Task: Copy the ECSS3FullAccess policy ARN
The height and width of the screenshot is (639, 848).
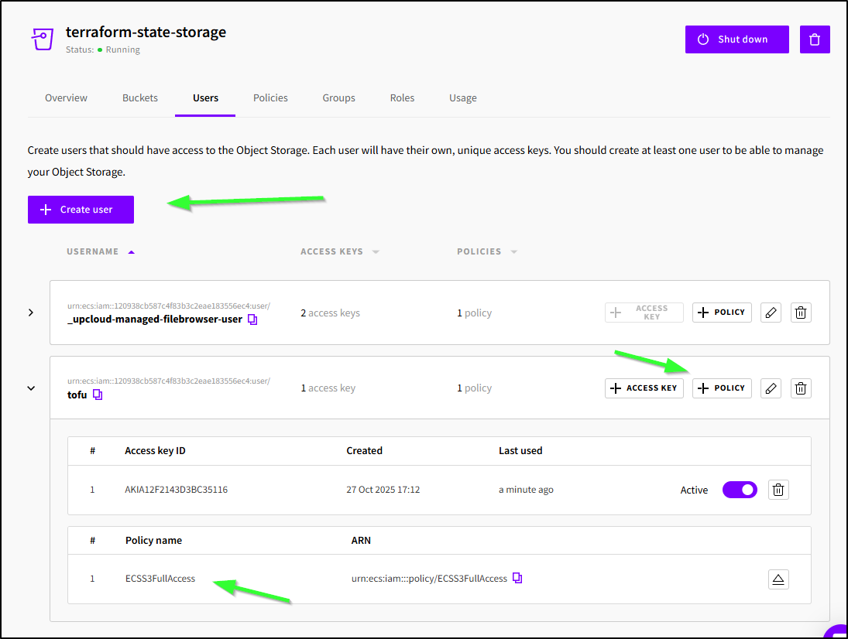Action: 517,578
